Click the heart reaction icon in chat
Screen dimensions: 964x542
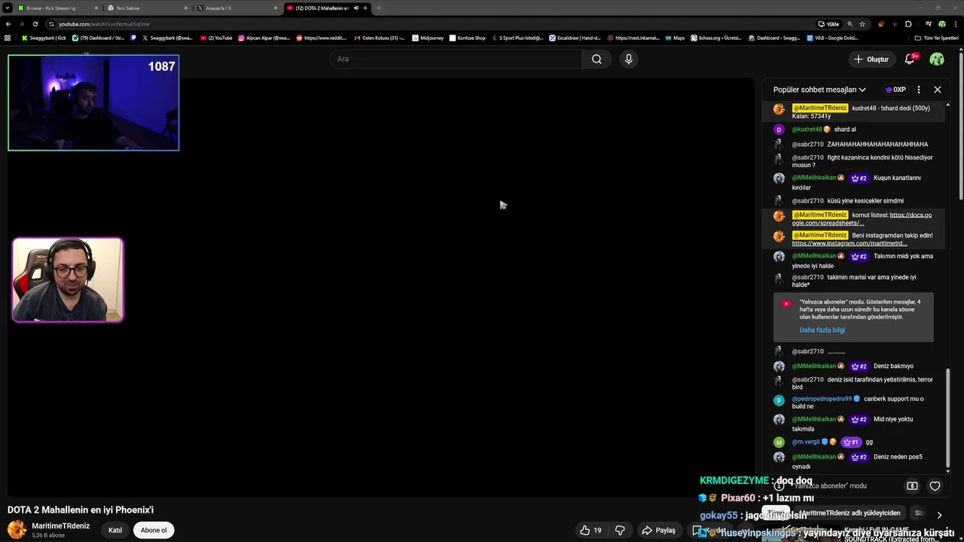click(x=935, y=486)
